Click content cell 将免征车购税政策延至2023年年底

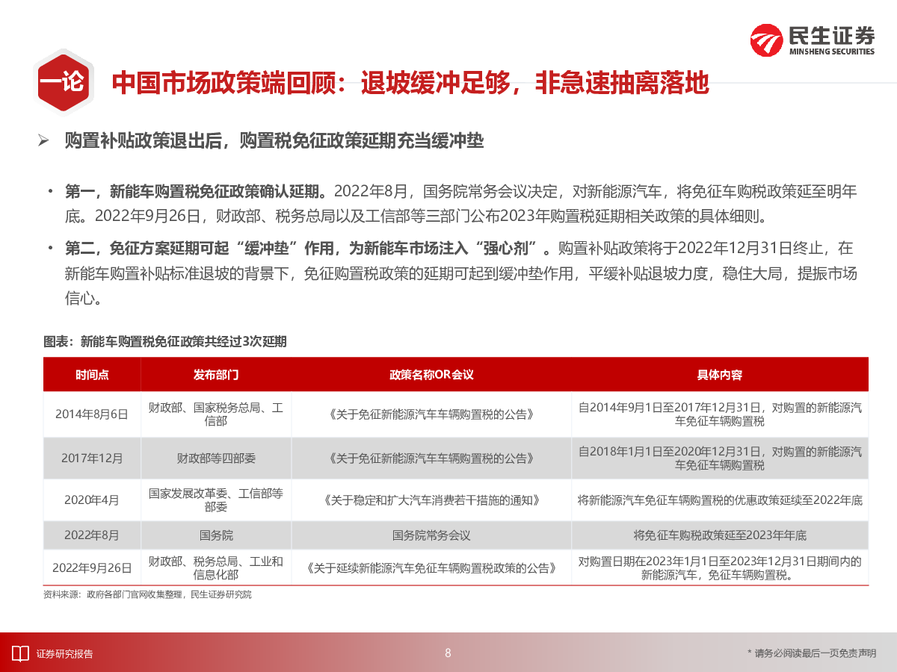720,535
